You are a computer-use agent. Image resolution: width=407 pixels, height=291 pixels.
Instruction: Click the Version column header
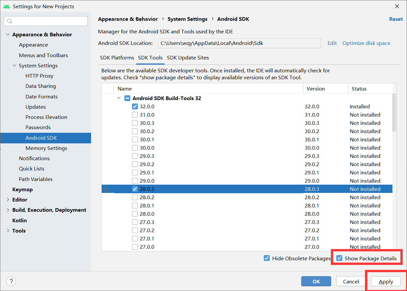pyautogui.click(x=326, y=89)
